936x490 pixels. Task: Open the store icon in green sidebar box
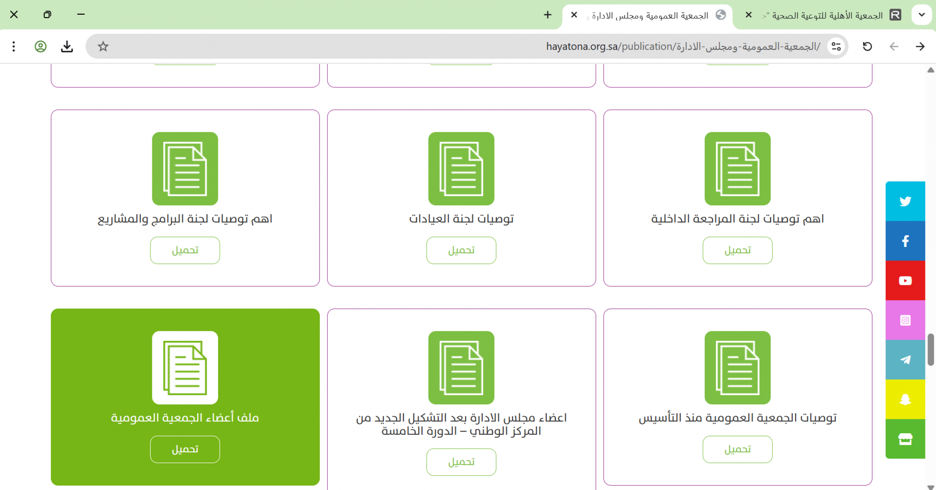[x=905, y=439]
